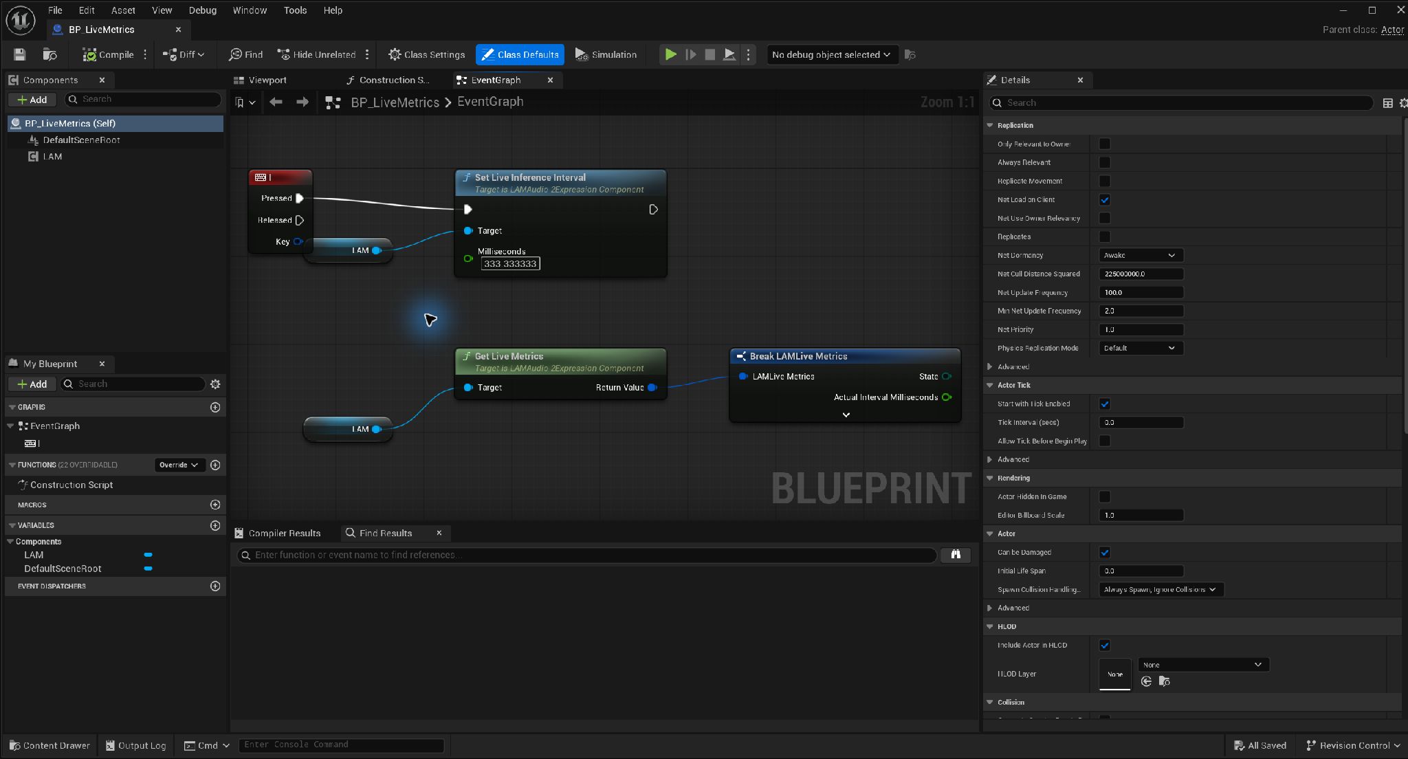Start Simulation mode

[x=606, y=54]
